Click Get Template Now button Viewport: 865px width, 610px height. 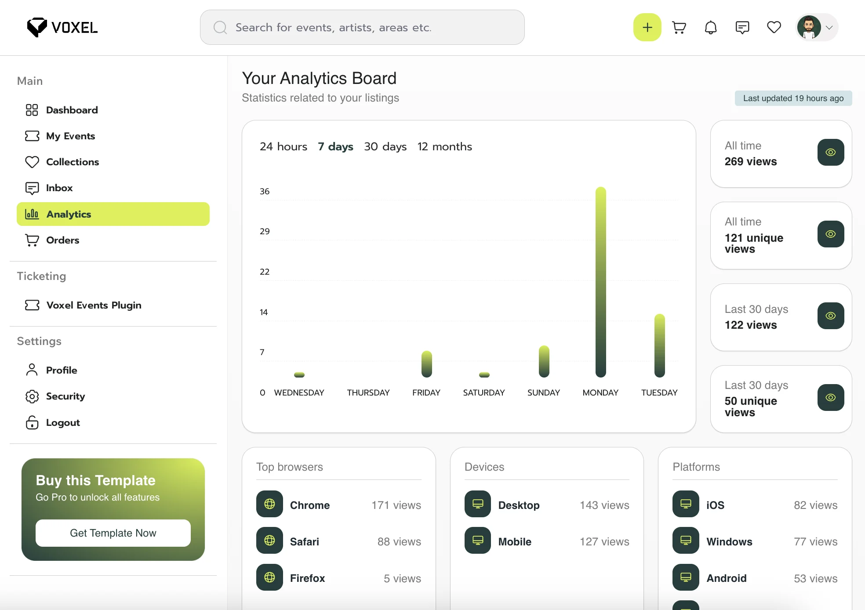(113, 533)
